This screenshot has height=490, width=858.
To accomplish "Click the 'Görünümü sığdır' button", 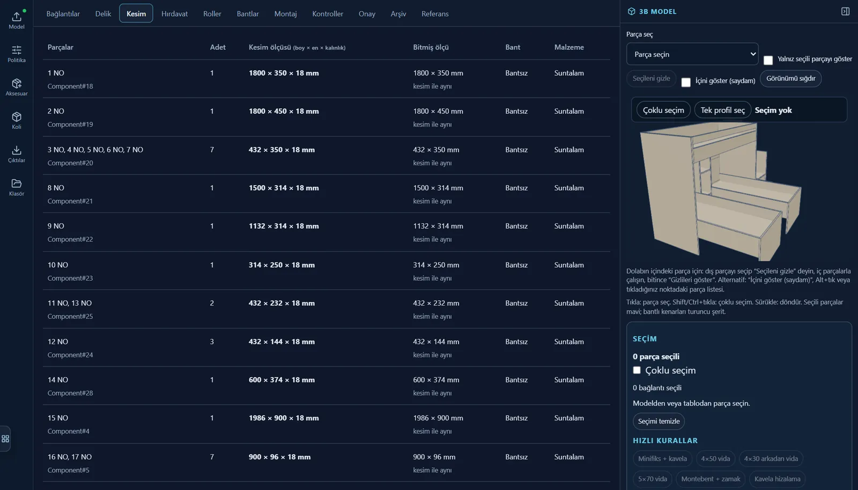I will coord(790,78).
